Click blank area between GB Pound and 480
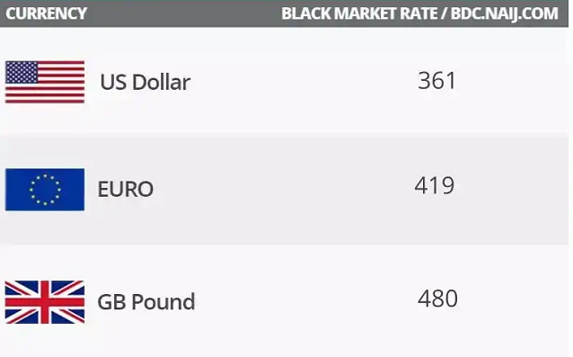 click(306, 302)
